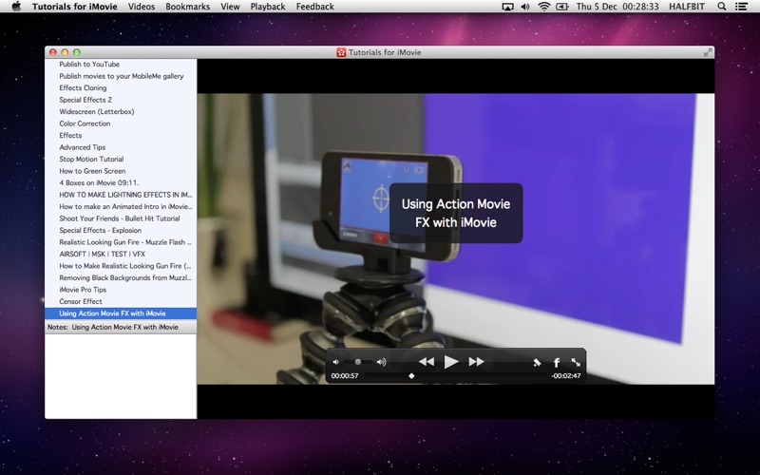Click the rewind button
The image size is (760, 475).
427,362
